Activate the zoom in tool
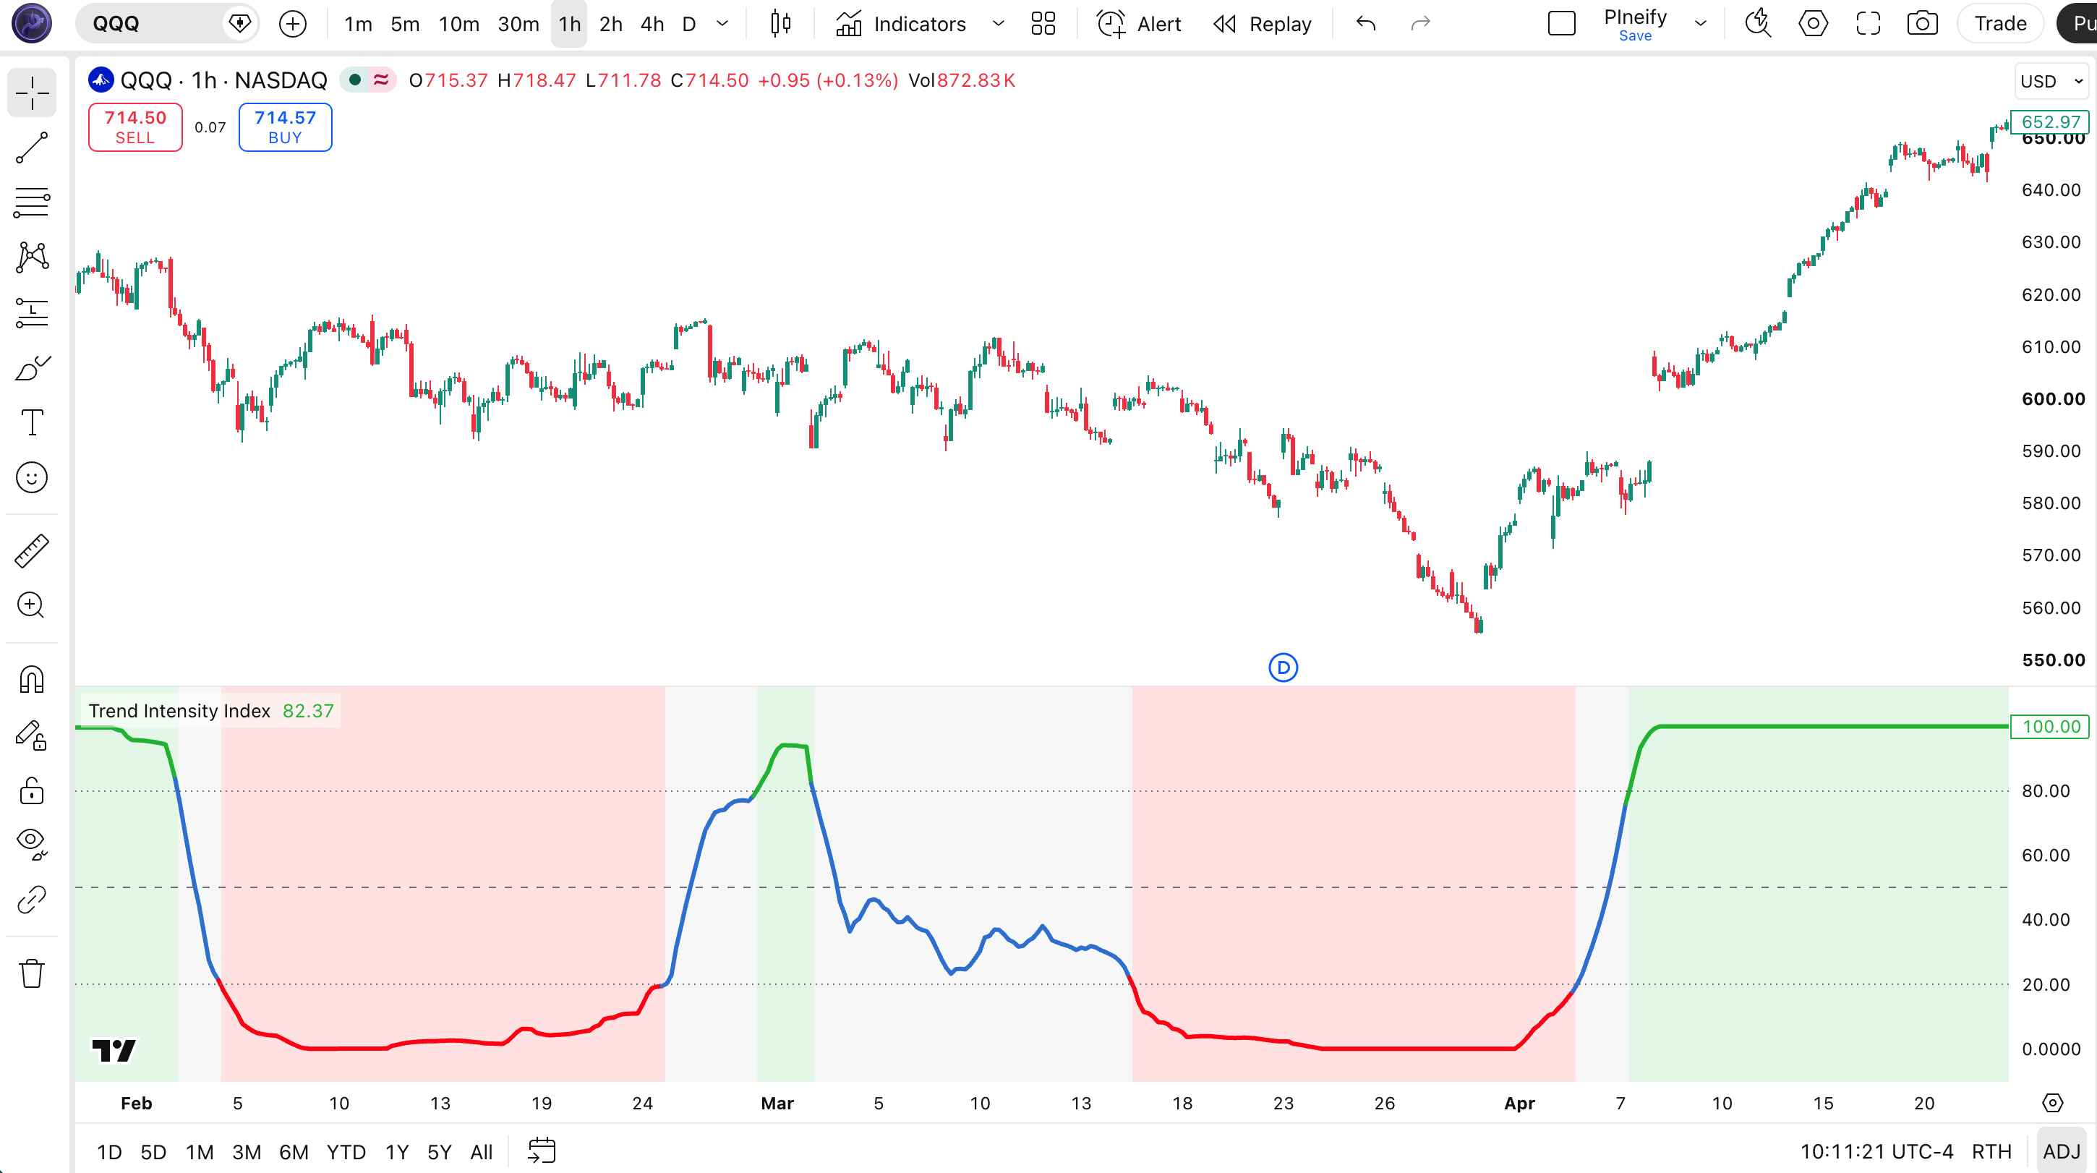 click(32, 605)
